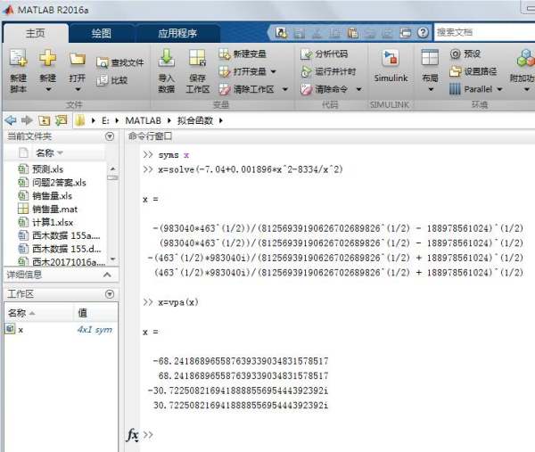Click New Variable (新建变量)
This screenshot has height=452, width=535.
point(243,53)
